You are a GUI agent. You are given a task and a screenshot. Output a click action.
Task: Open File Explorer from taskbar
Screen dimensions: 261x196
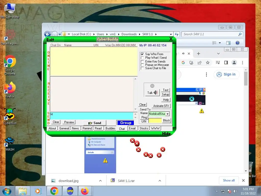coord(23,191)
